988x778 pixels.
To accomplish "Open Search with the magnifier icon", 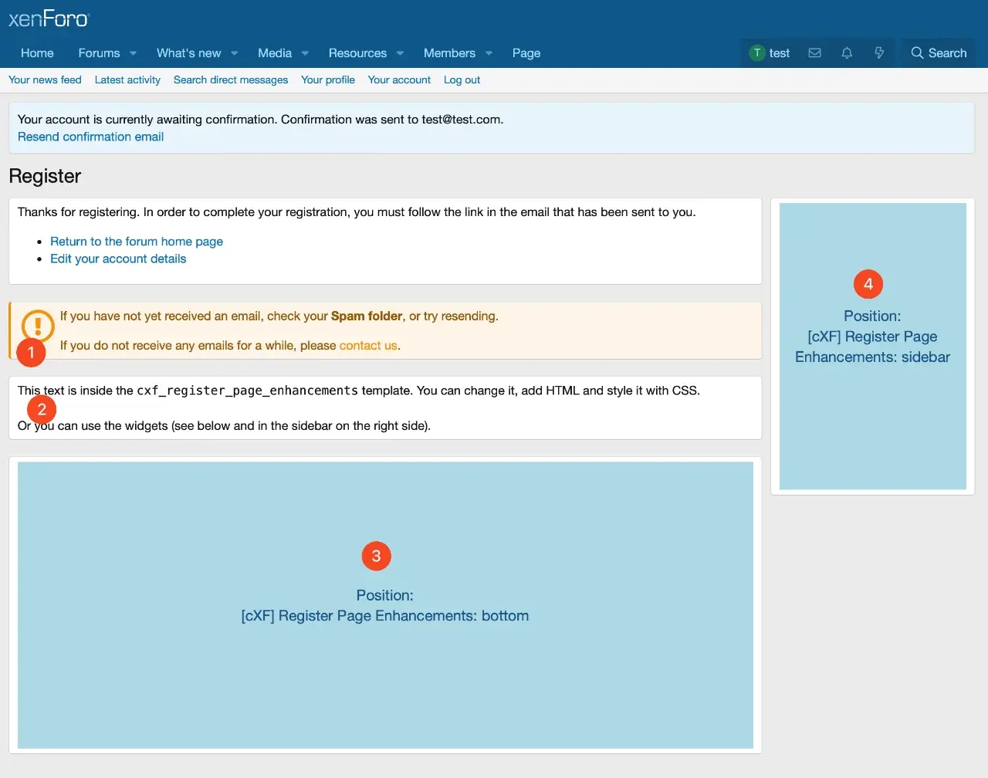I will [x=917, y=52].
